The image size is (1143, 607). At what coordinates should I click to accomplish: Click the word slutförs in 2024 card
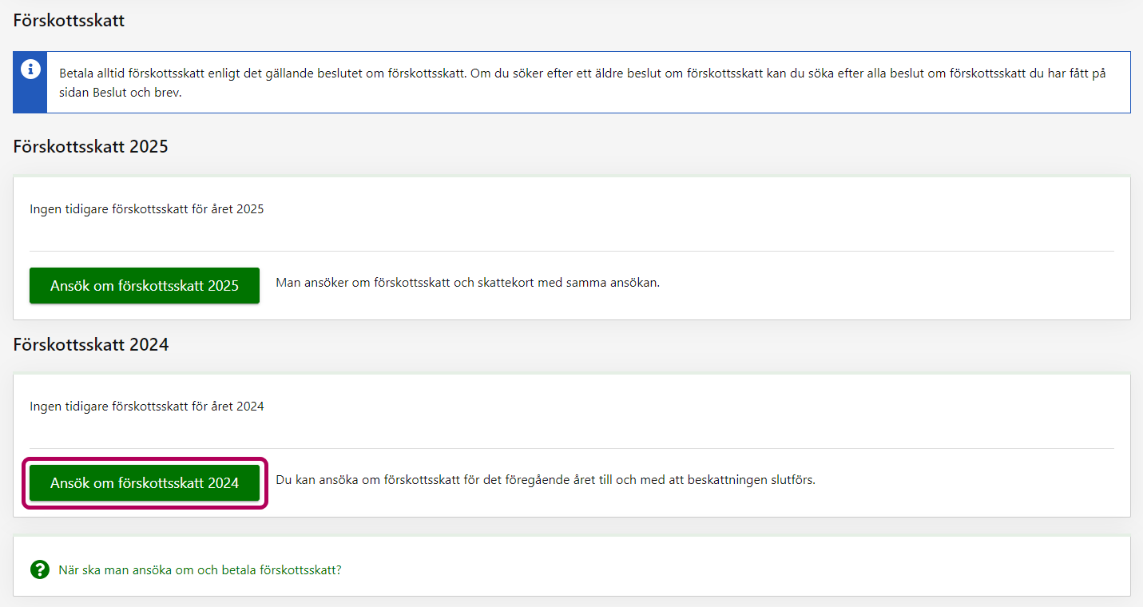[x=792, y=480]
